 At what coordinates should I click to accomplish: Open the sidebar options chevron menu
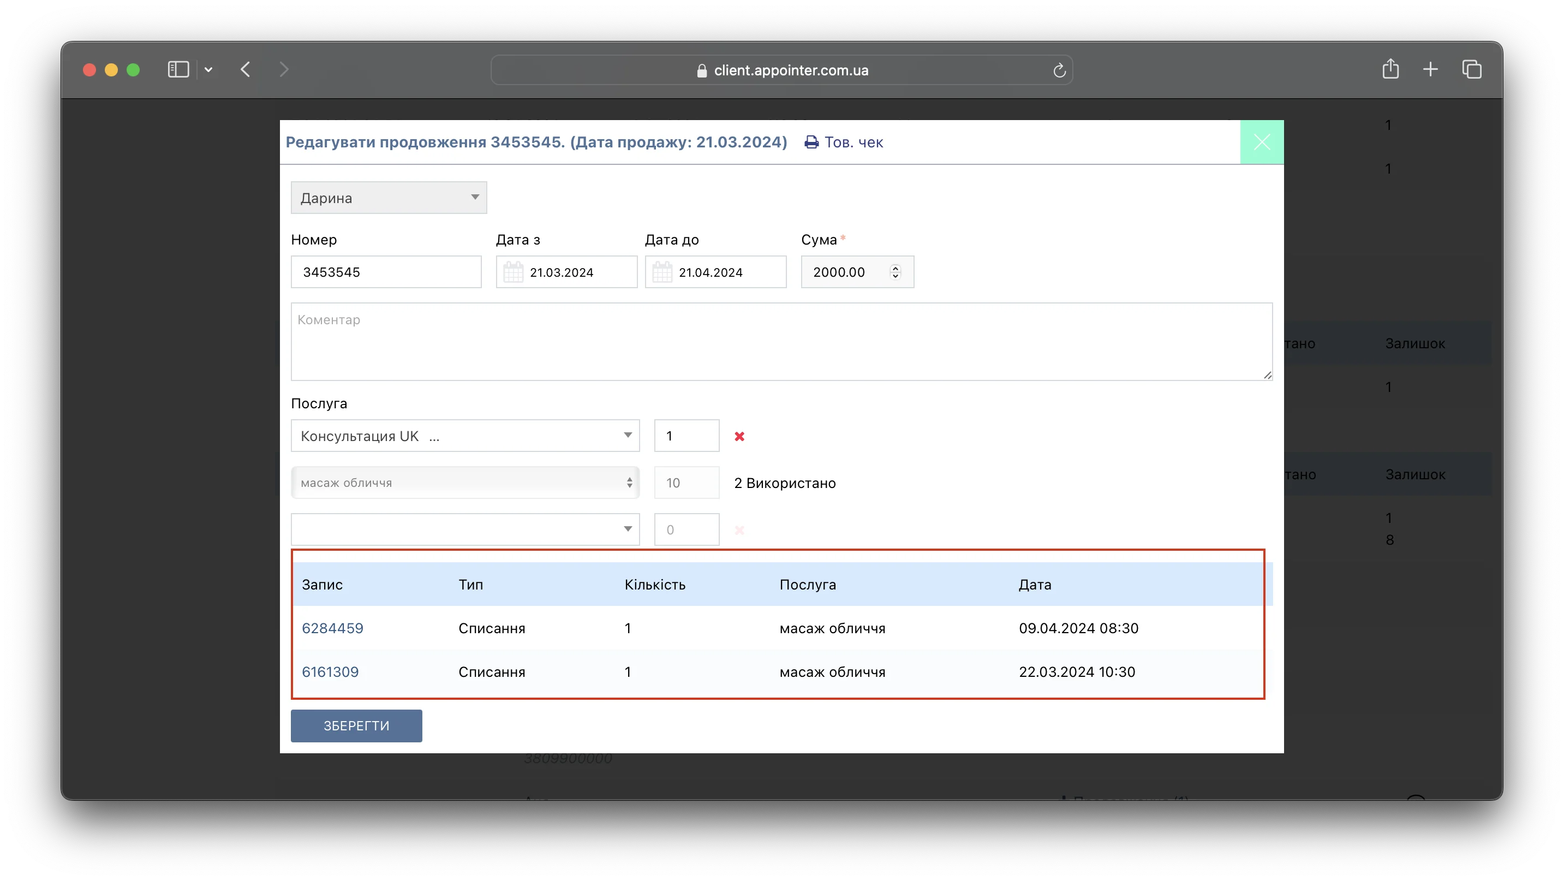click(x=208, y=70)
